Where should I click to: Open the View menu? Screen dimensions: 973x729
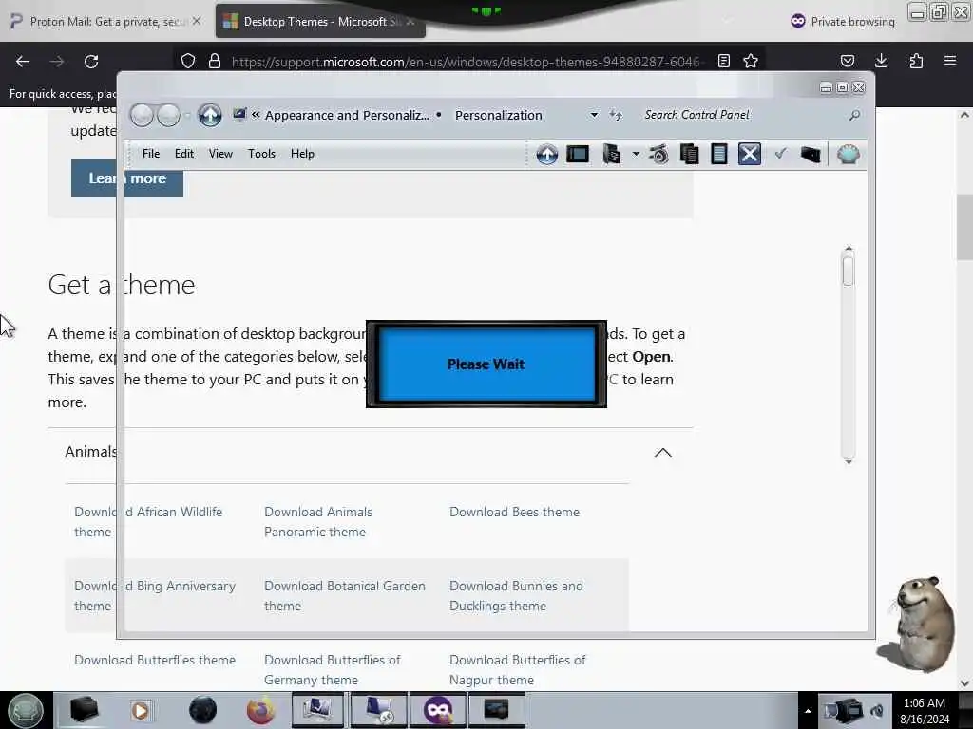(x=220, y=154)
